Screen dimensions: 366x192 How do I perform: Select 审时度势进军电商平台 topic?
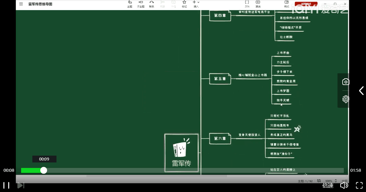point(254,12)
